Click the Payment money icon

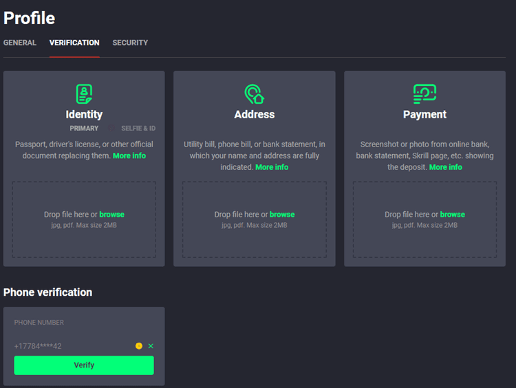point(424,94)
